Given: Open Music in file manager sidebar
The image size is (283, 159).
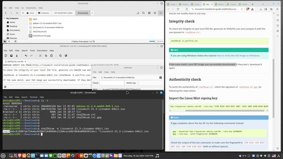Looking at the screenshot, I should [11, 34].
